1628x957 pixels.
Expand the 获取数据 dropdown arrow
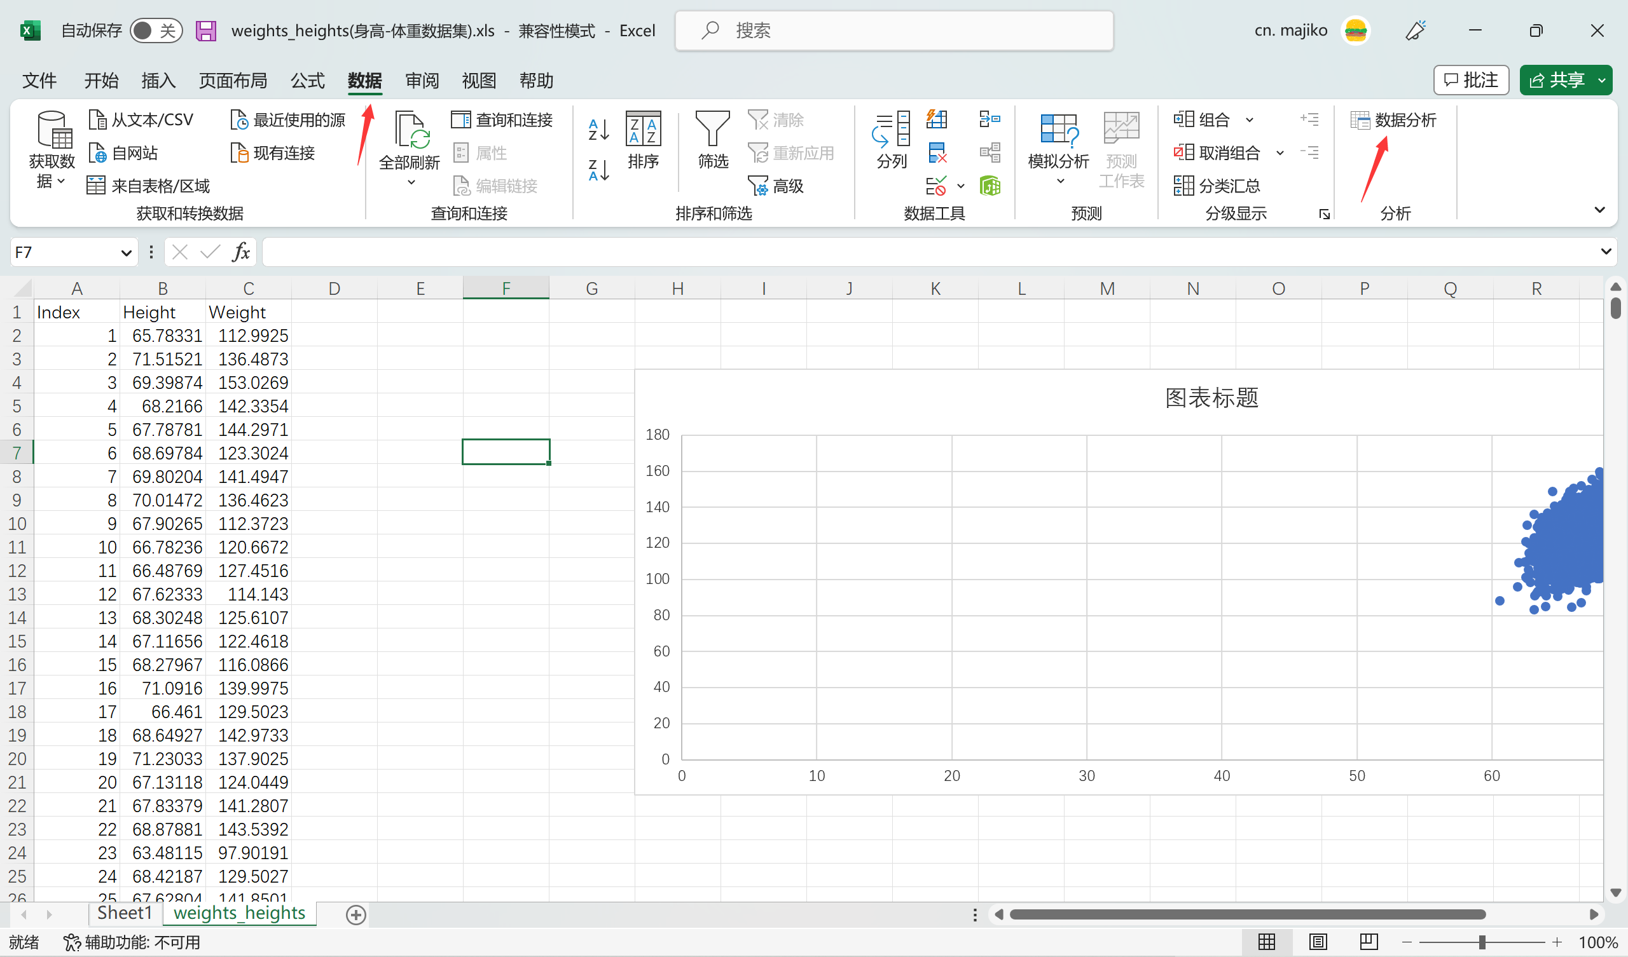62,182
